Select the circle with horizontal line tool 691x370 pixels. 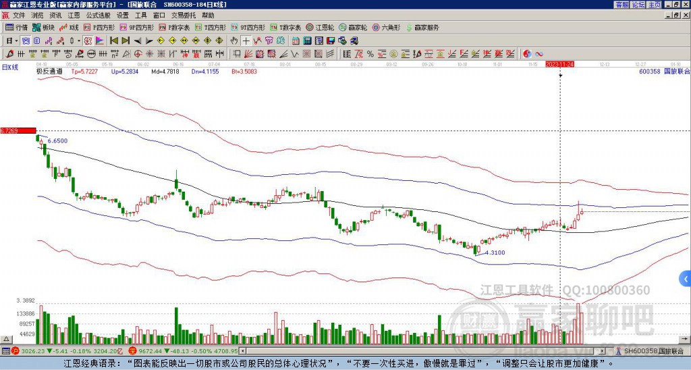tap(91, 54)
